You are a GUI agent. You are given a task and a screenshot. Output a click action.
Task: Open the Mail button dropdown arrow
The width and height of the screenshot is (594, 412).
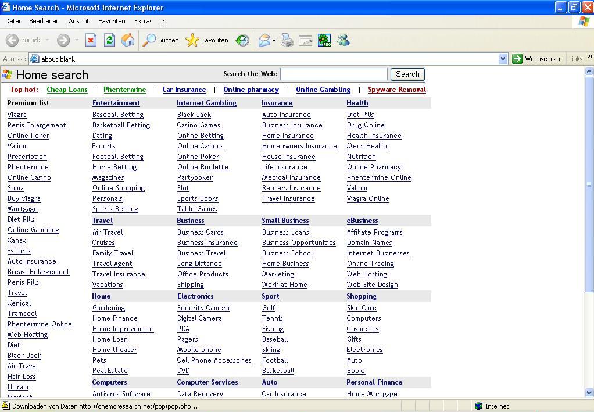point(274,40)
